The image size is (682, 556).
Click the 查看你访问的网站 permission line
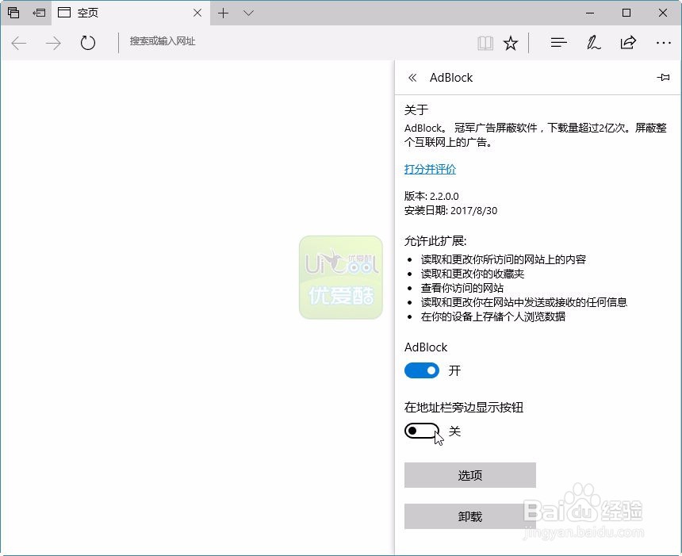pos(462,288)
